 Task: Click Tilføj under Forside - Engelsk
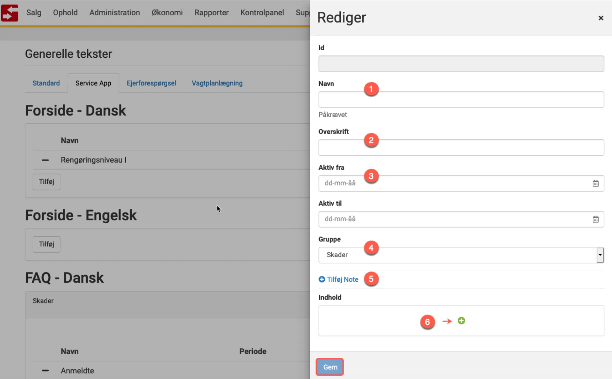pyautogui.click(x=46, y=244)
